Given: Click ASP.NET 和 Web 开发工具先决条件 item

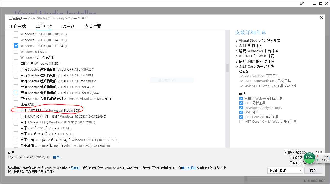Looking at the screenshot, I should [x=271, y=86].
